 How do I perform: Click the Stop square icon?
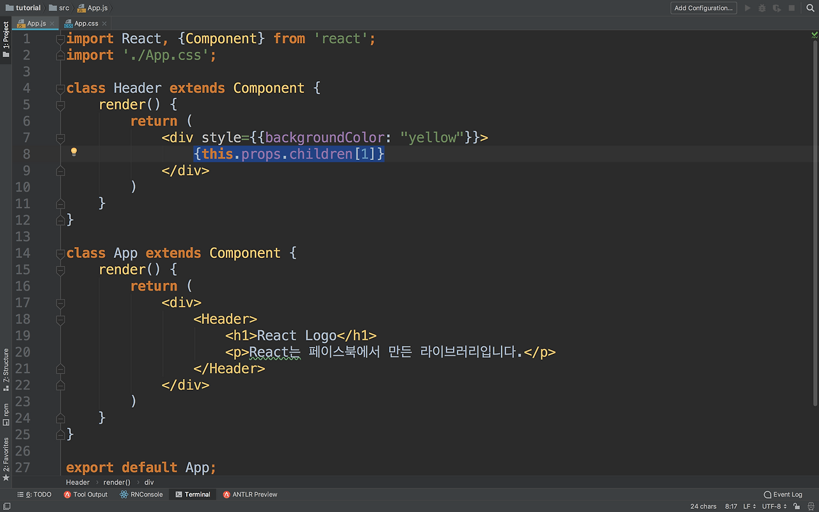pos(791,8)
